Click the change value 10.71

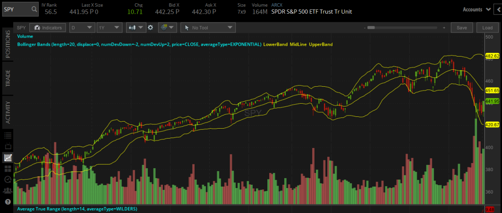tap(135, 12)
